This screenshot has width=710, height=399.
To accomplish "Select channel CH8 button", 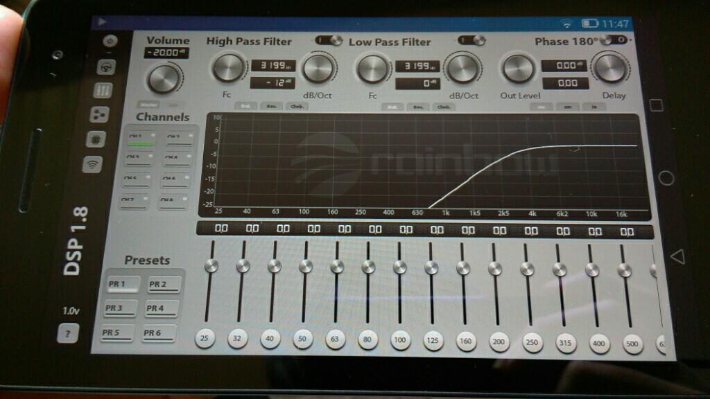I will tap(173, 202).
